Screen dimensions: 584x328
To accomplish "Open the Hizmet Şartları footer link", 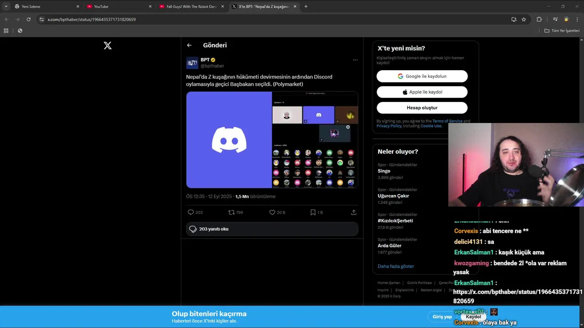I will (x=389, y=283).
